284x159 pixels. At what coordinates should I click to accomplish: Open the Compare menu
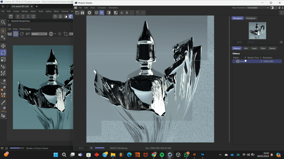tap(102, 8)
